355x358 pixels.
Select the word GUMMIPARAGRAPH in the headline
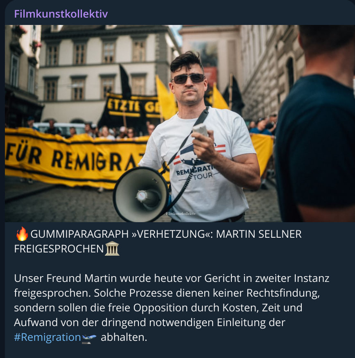coord(79,234)
